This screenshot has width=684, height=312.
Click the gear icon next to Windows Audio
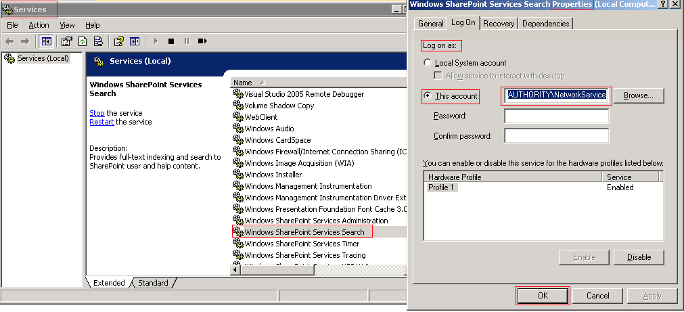[x=237, y=129]
